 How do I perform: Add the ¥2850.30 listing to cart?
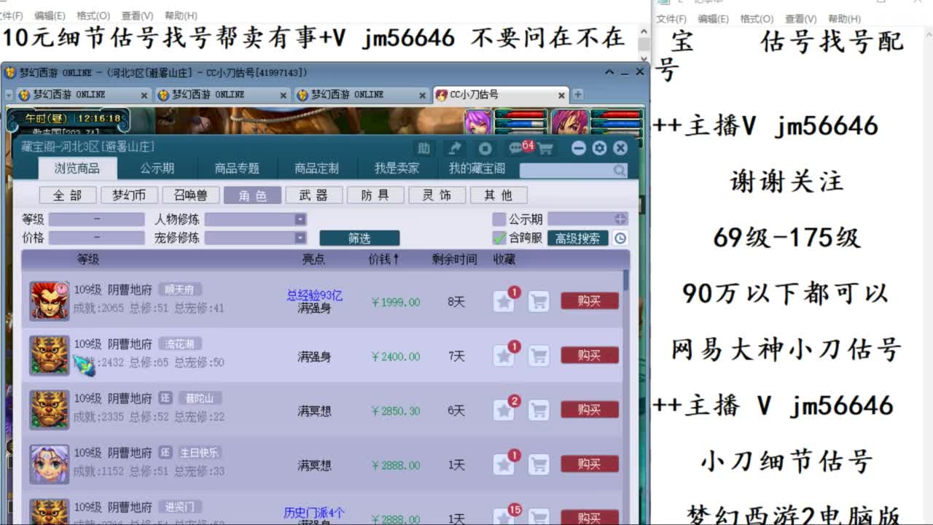(x=538, y=410)
